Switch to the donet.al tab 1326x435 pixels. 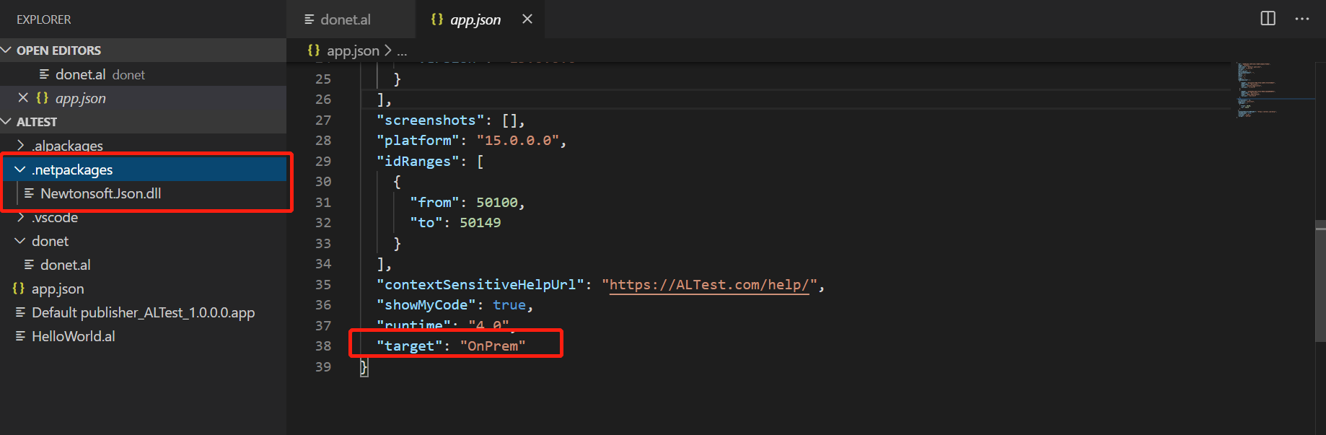tap(351, 19)
